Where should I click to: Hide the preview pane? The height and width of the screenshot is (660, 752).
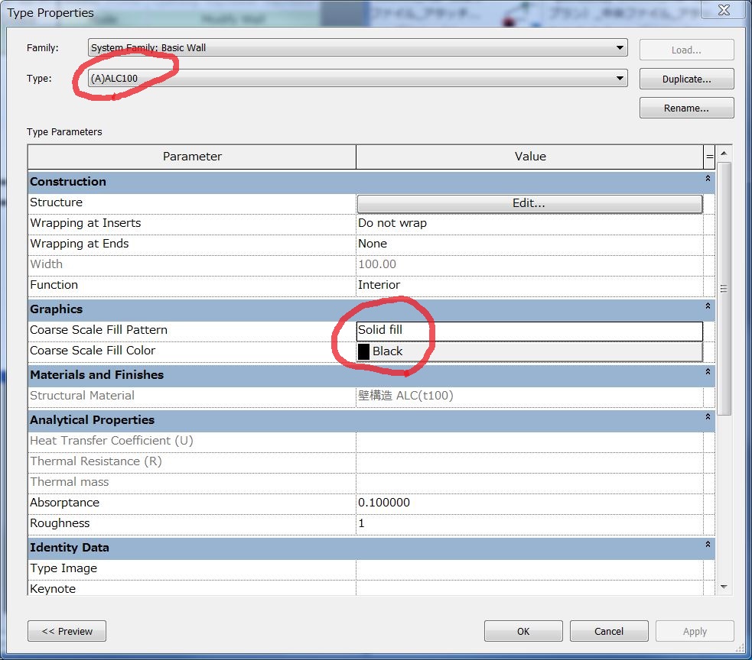[x=67, y=631]
